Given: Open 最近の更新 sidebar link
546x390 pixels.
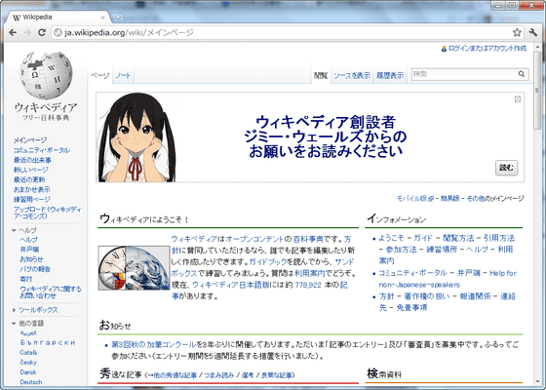Looking at the screenshot, I should click(29, 179).
